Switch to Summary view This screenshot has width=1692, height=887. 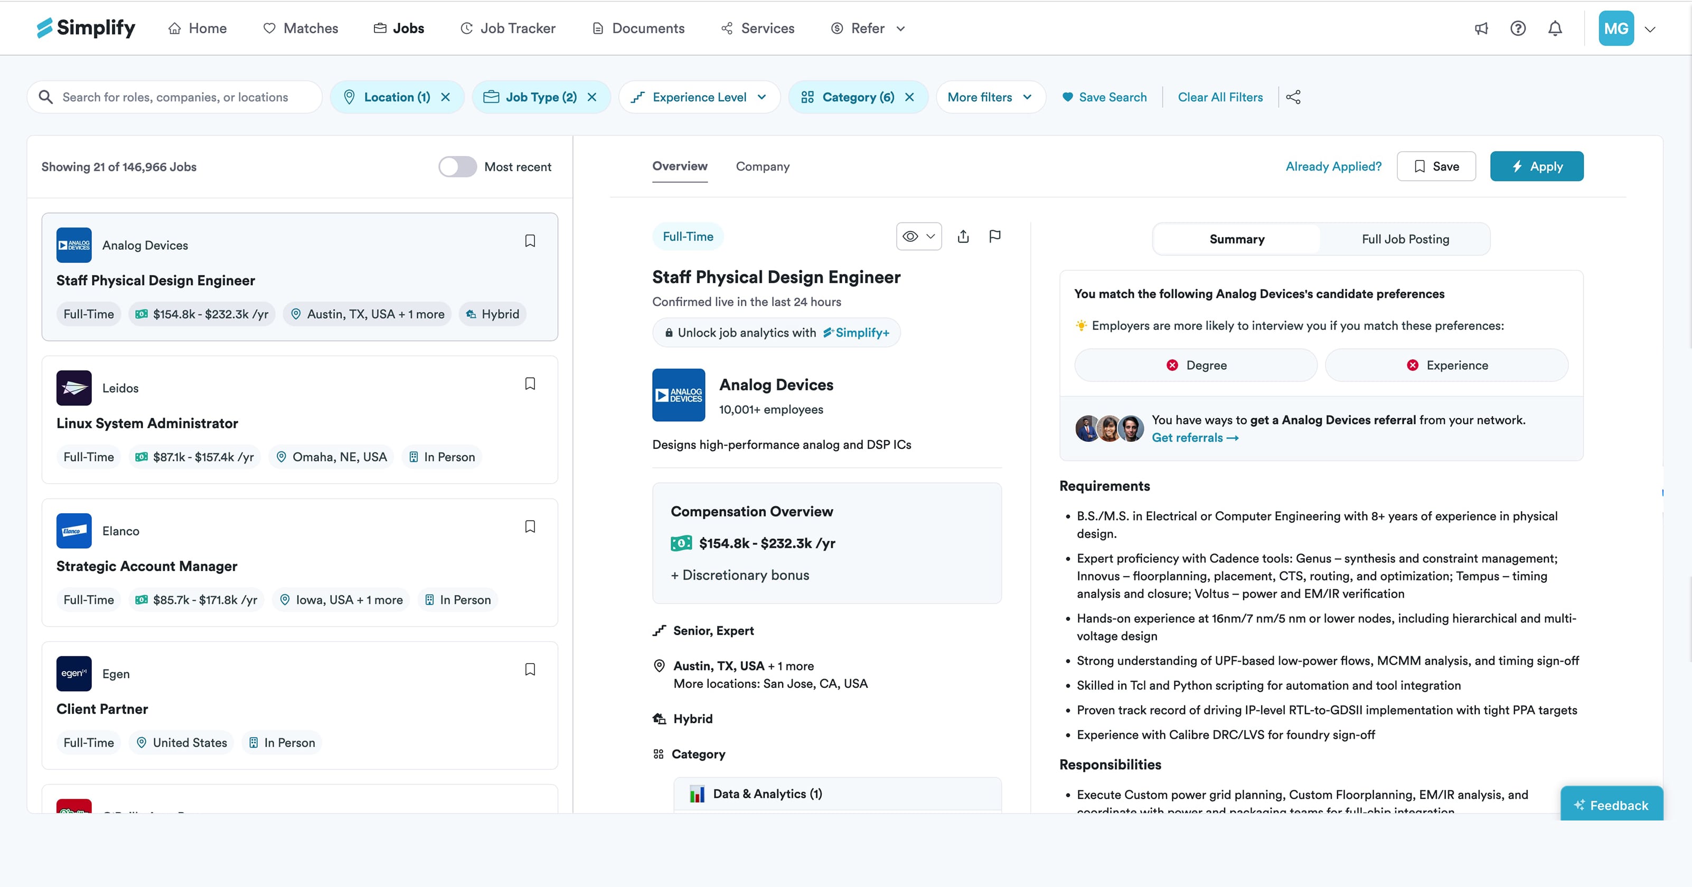[x=1237, y=239]
